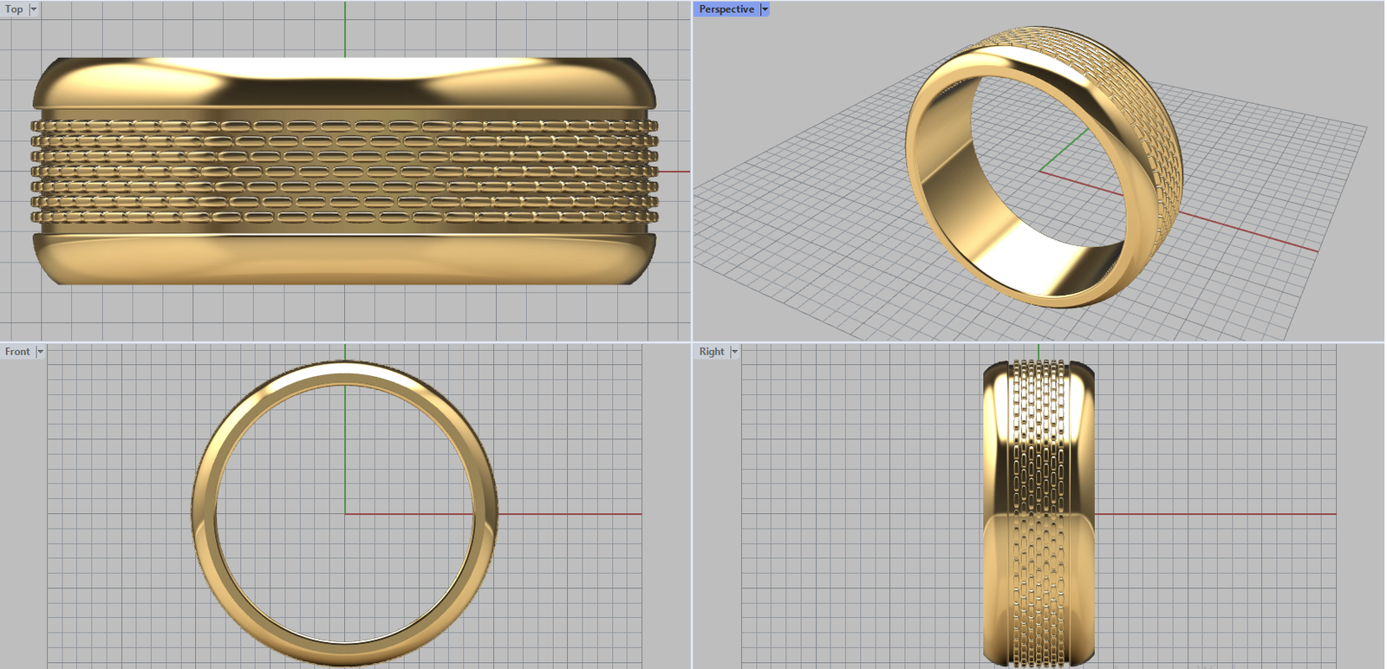The width and height of the screenshot is (1387, 669).
Task: Click the Right viewport title label
Action: point(711,352)
